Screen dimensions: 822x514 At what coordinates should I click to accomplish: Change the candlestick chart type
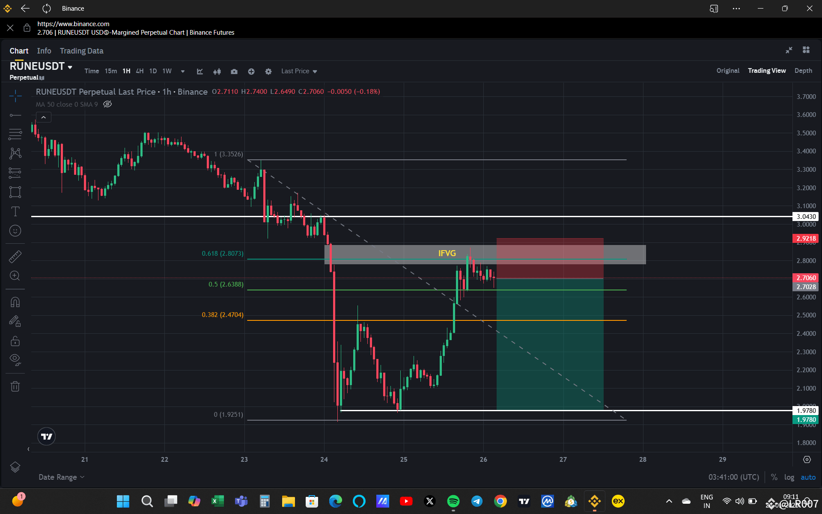[x=217, y=72]
